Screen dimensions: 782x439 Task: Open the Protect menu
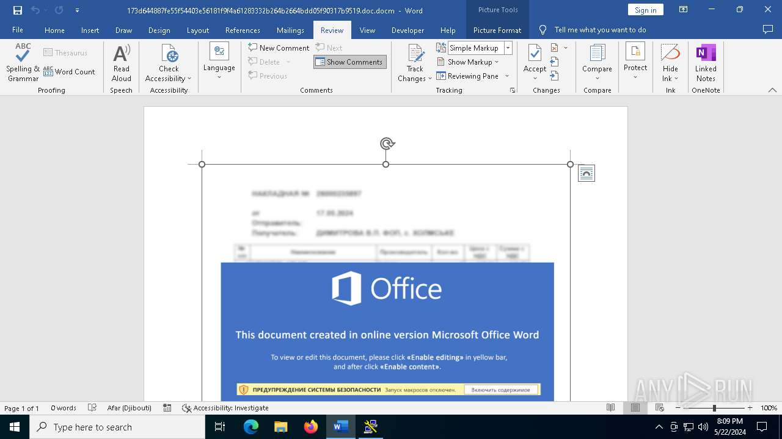[x=635, y=61]
